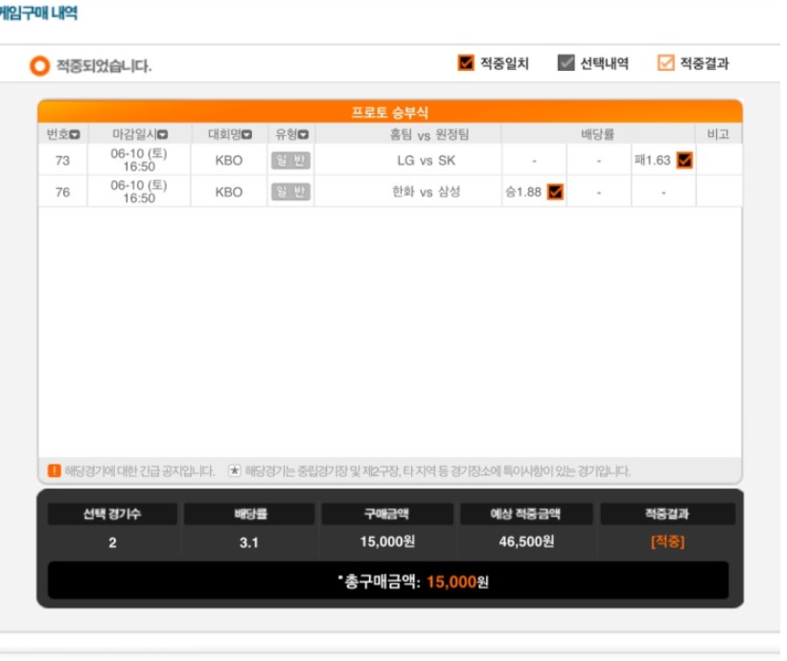Click the 예상 적중금액 summary header
787x661 pixels.
[525, 514]
